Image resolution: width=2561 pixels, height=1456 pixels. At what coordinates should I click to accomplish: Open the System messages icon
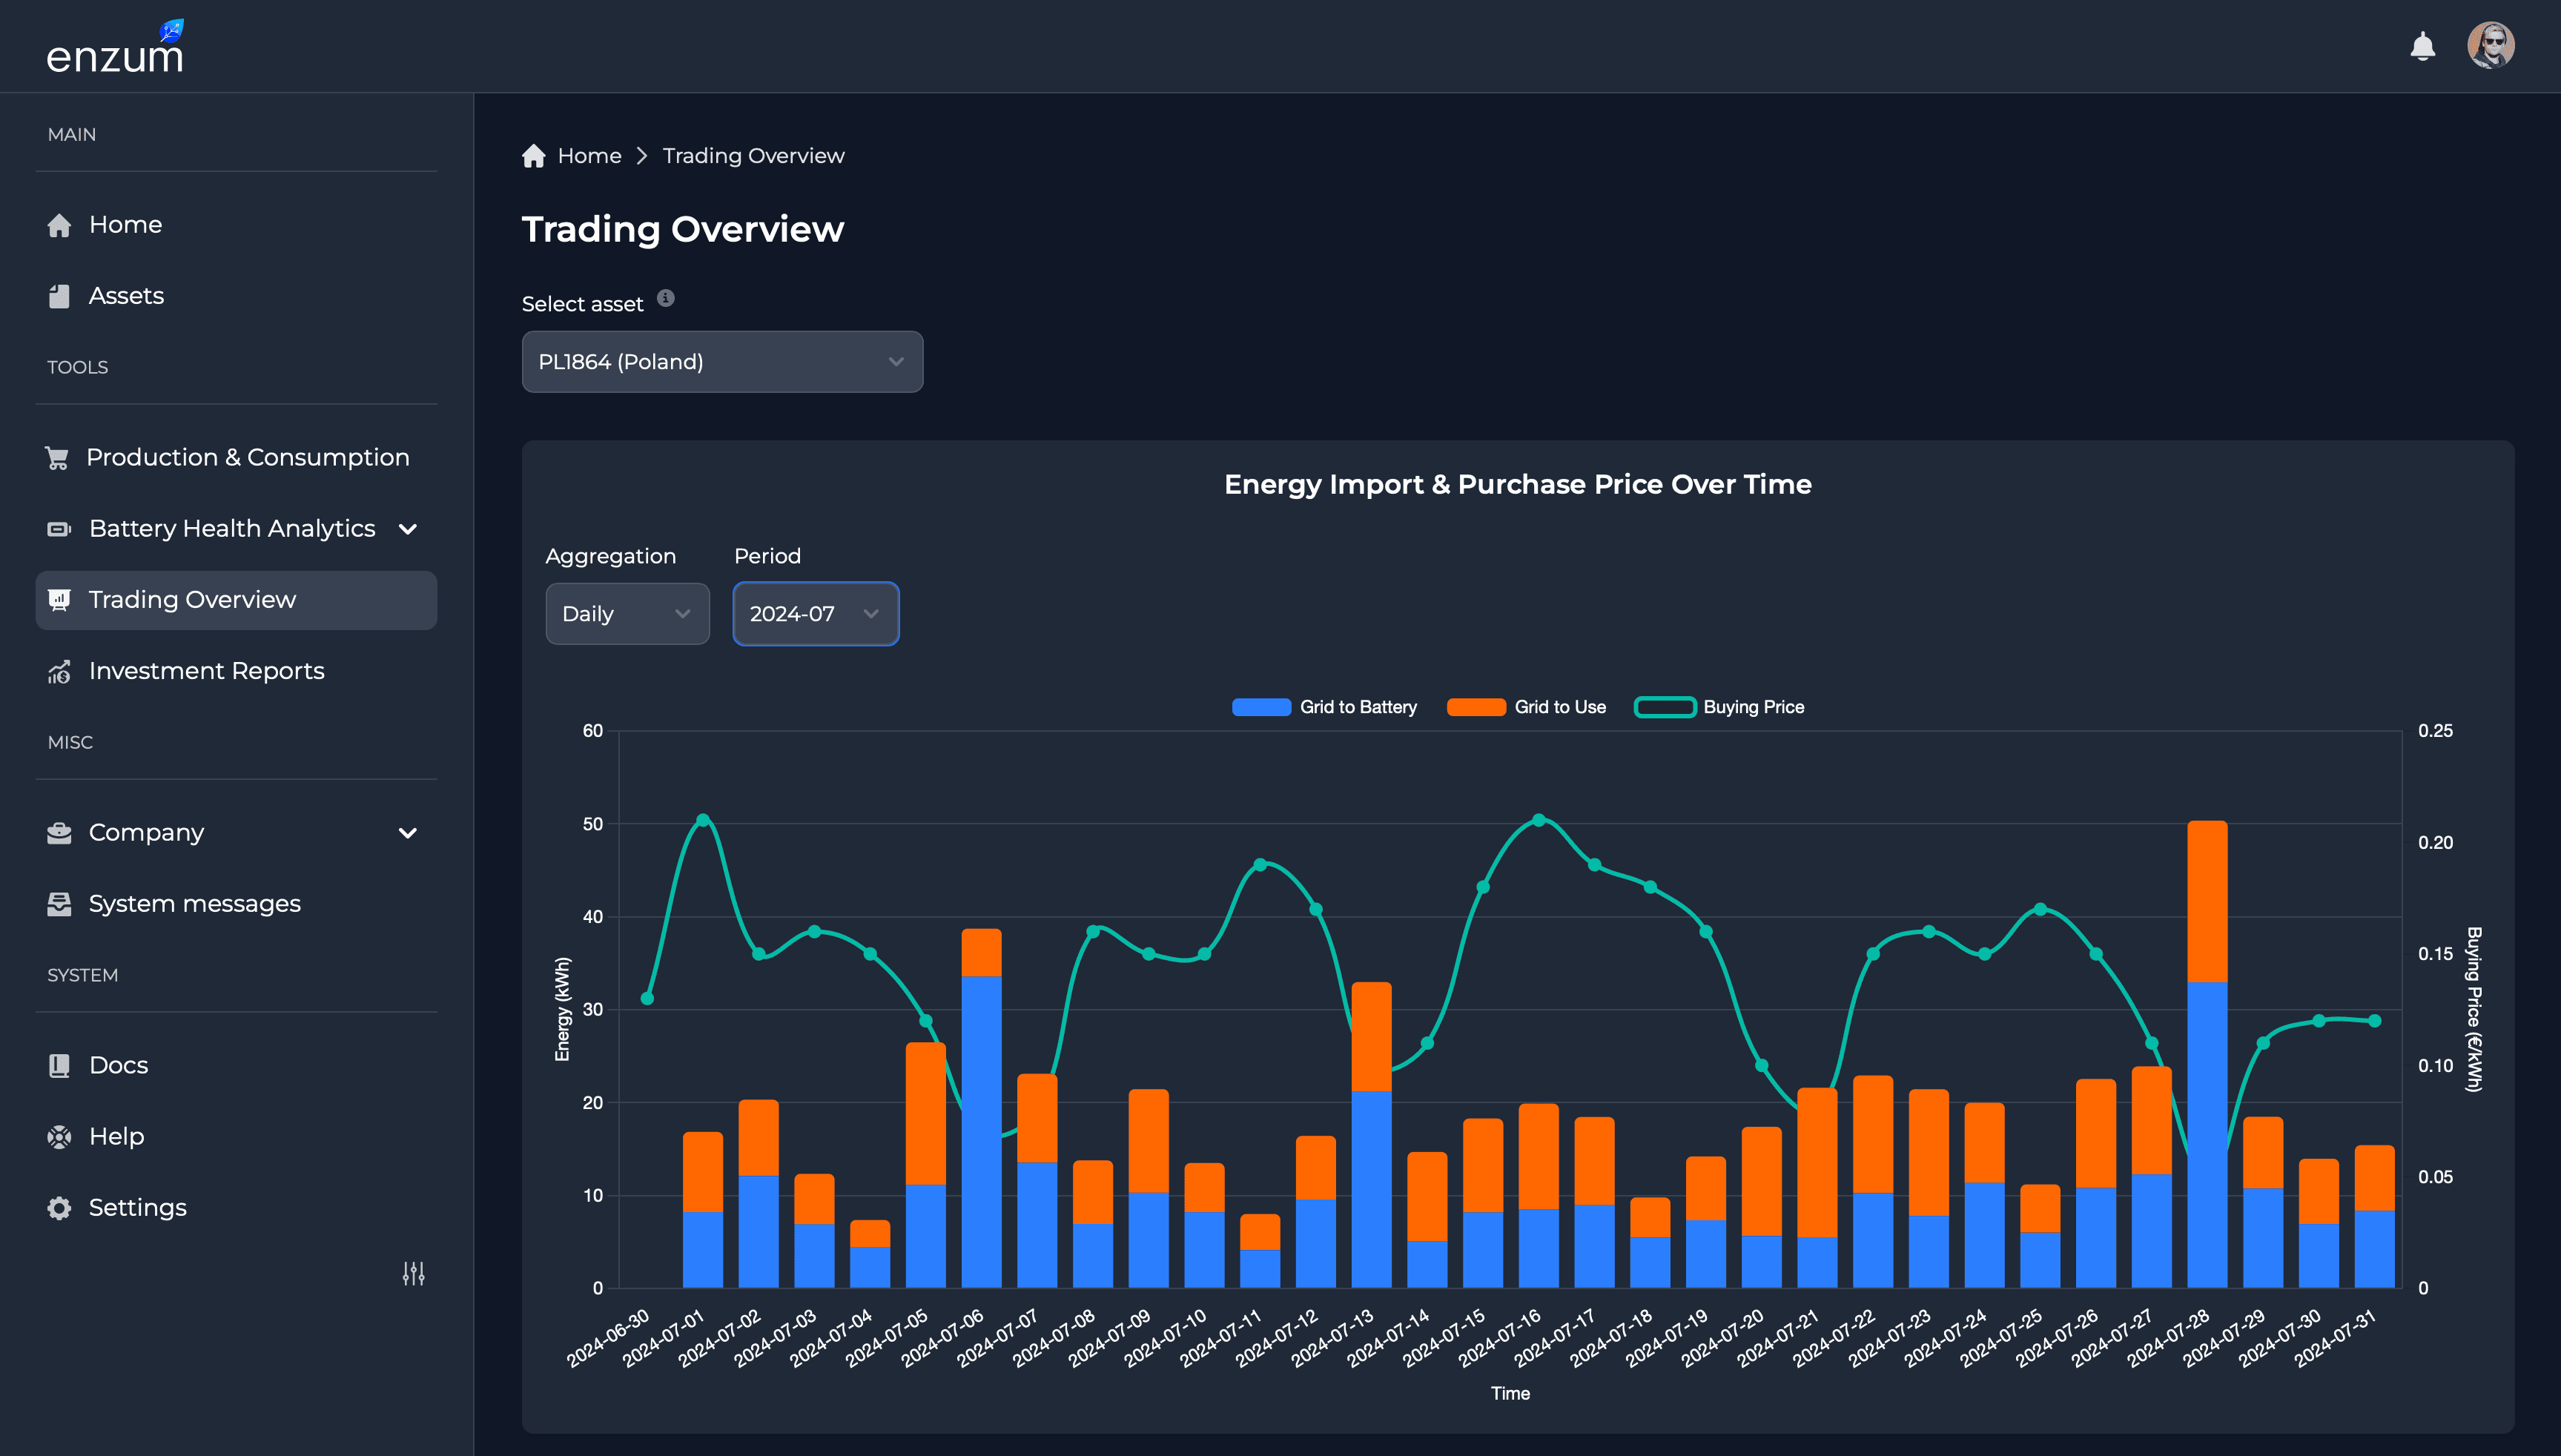pos(59,903)
